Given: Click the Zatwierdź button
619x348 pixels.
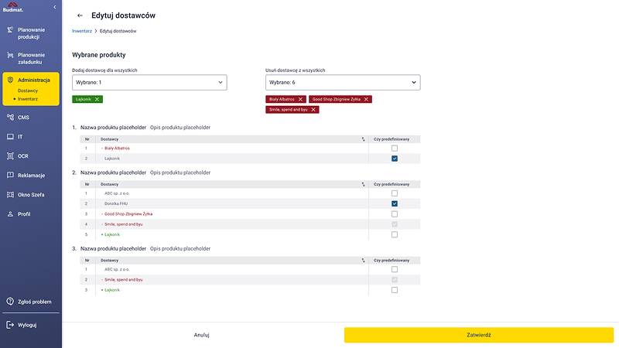Looking at the screenshot, I should tap(478, 335).
